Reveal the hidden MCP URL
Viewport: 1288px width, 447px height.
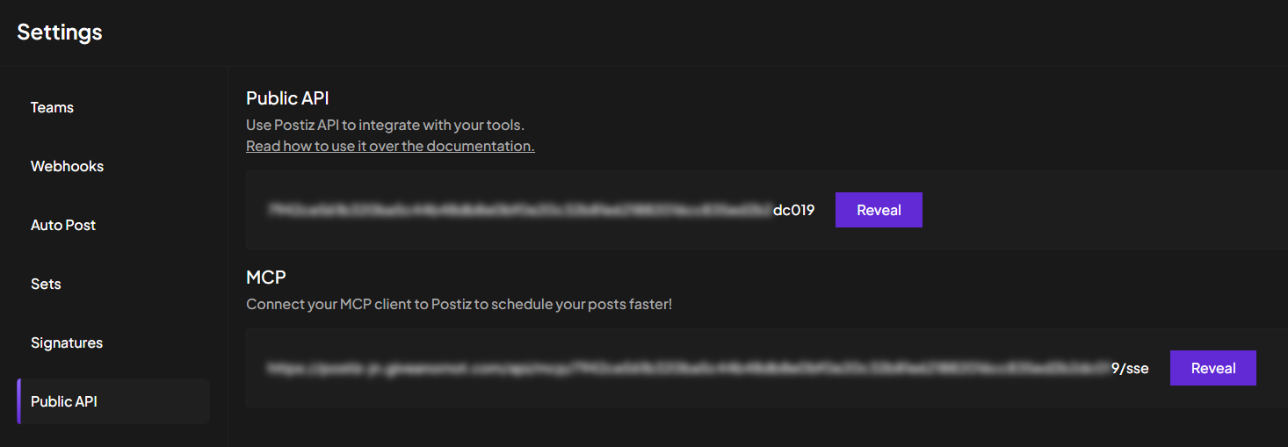point(1212,368)
